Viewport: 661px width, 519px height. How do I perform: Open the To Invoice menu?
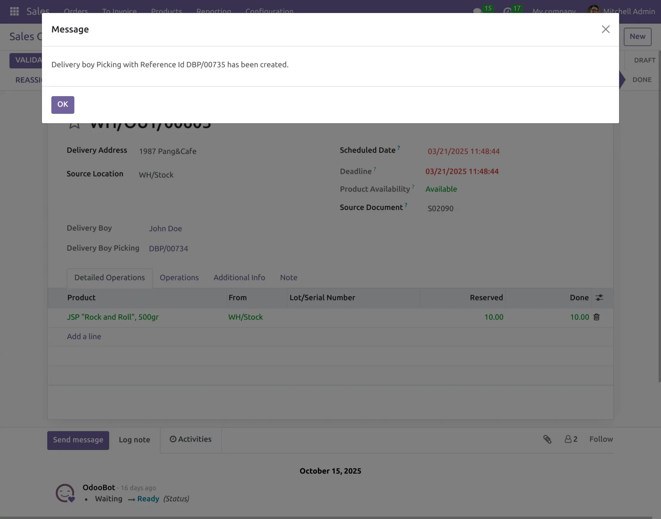pos(119,11)
